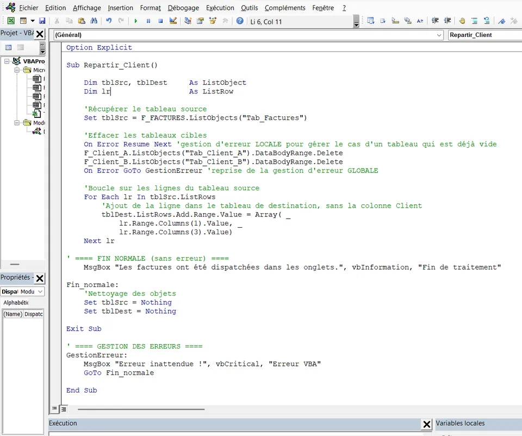Viewport: 522px width, 436px height.
Task: Click the Uncomment Block icon
Action: [x=487, y=21]
